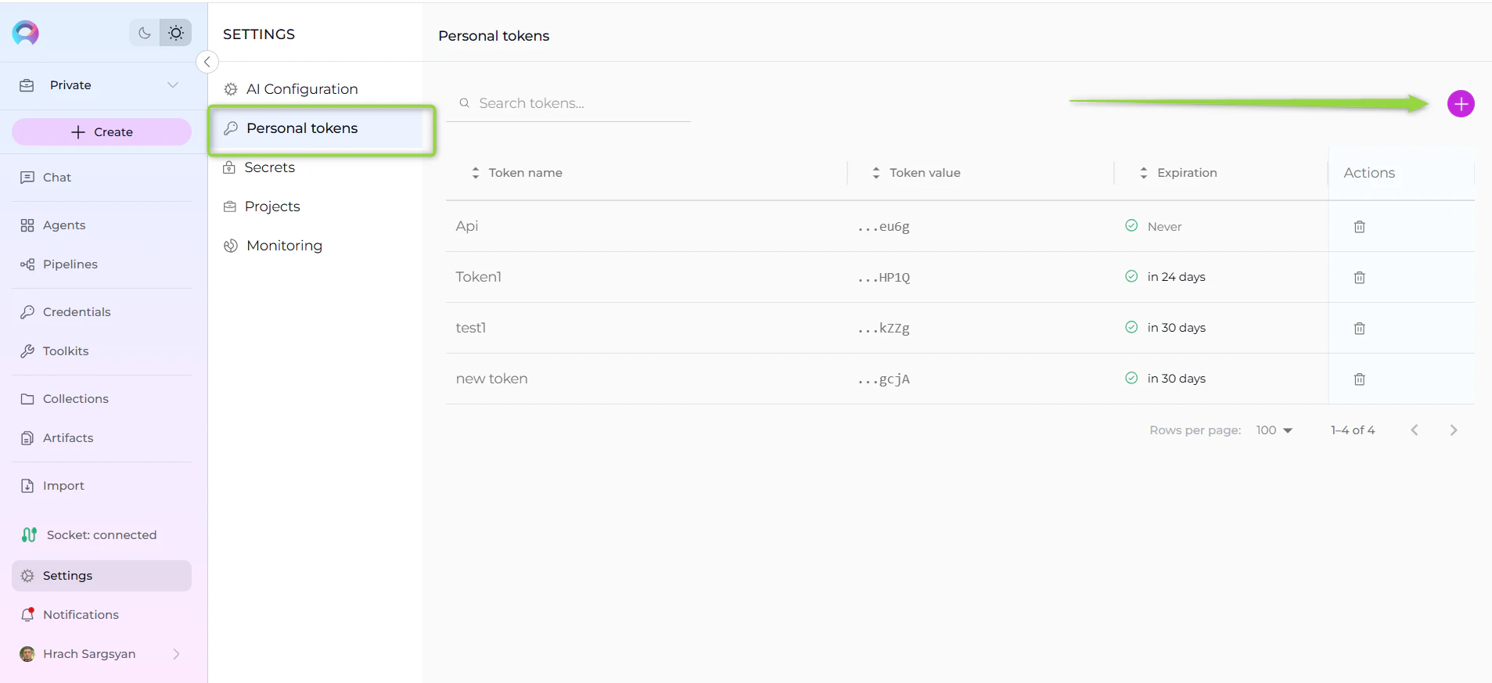The height and width of the screenshot is (683, 1492).
Task: Add a new personal token with plus button
Action: tap(1460, 102)
